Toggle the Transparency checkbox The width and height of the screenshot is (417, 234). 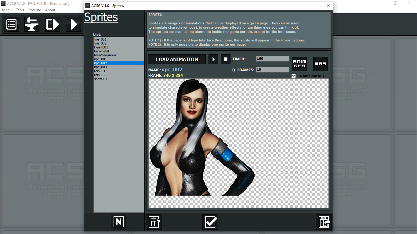coord(294,76)
